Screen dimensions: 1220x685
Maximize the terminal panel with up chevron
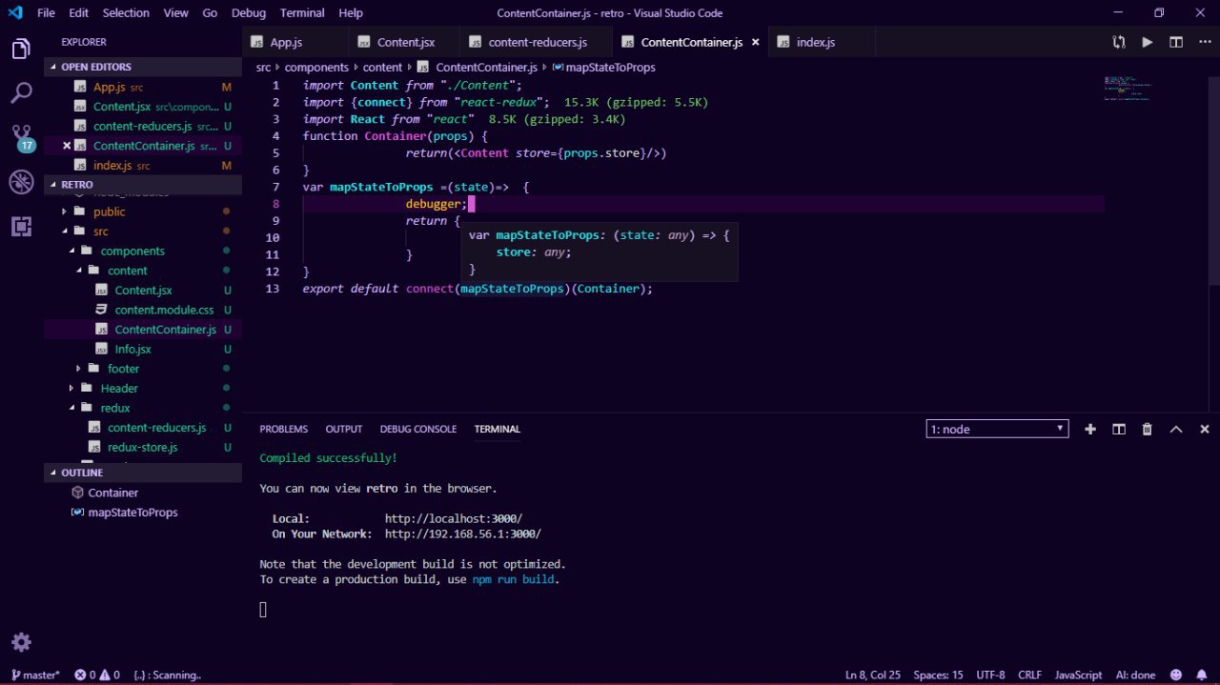click(1176, 430)
